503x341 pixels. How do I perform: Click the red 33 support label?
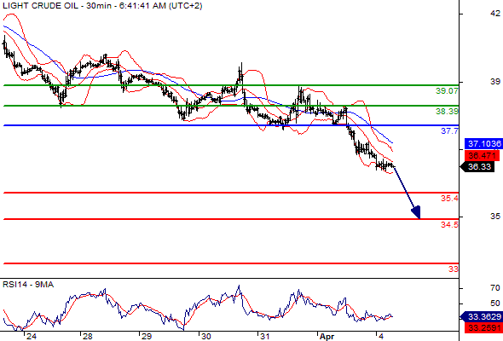454,269
